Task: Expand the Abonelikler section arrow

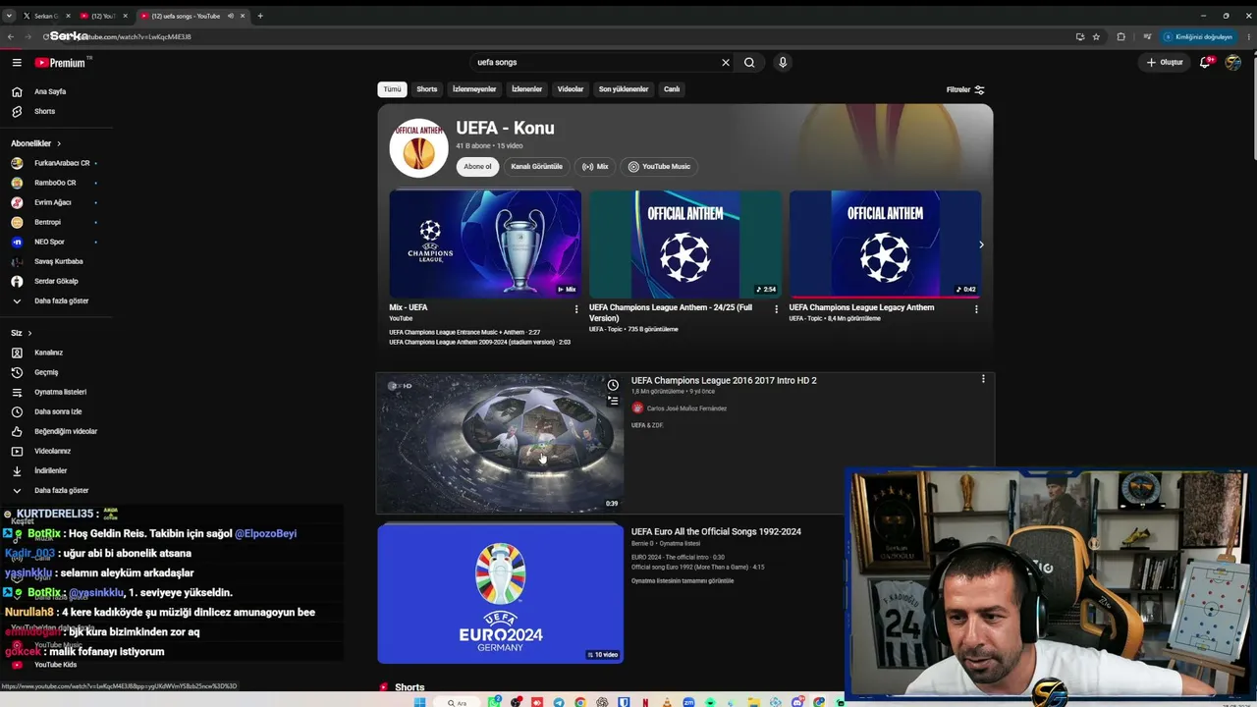Action: 58,143
